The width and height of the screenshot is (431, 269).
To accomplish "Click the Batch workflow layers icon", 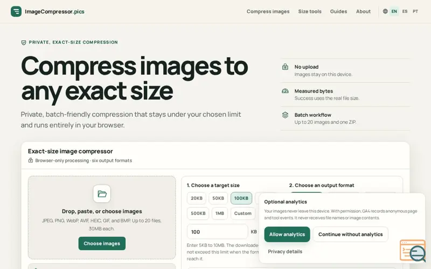I will 285,115.
